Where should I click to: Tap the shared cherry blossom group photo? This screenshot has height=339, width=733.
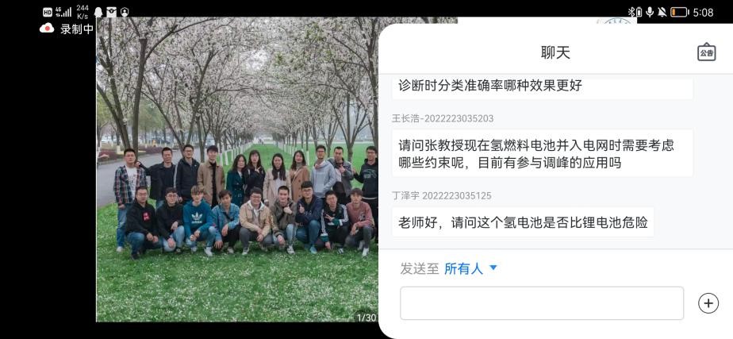236,169
